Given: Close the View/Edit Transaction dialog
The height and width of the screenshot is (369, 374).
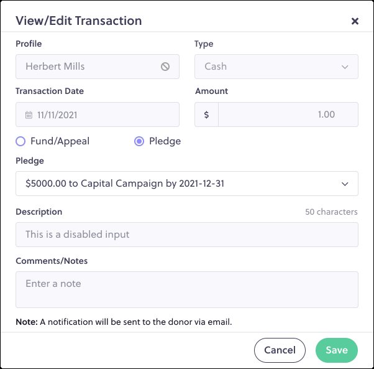Looking at the screenshot, I should (355, 21).
